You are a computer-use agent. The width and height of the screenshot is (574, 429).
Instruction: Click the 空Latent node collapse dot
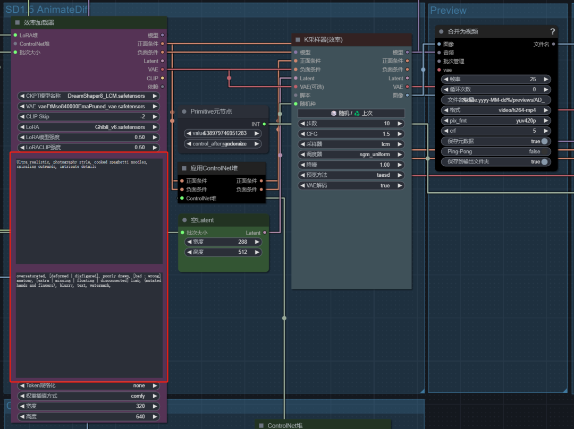(x=184, y=220)
